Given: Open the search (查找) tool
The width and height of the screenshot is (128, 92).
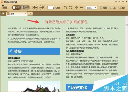Looking at the screenshot, I should click(122, 8).
